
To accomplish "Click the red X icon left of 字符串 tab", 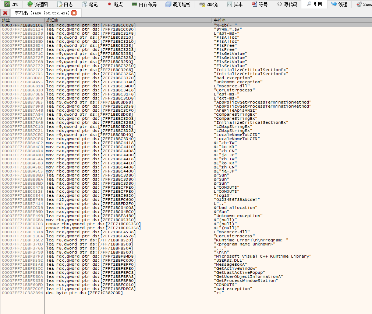I will point(5,13).
